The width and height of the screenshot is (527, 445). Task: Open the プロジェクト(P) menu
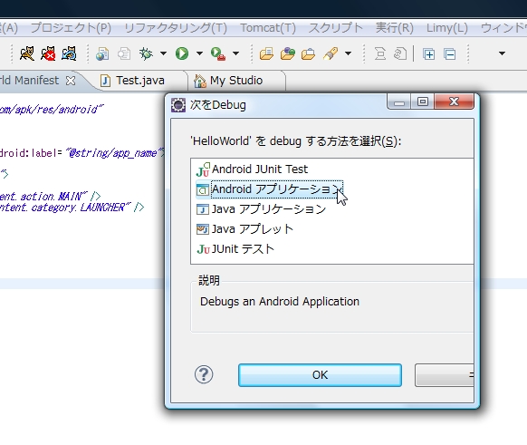click(x=71, y=27)
